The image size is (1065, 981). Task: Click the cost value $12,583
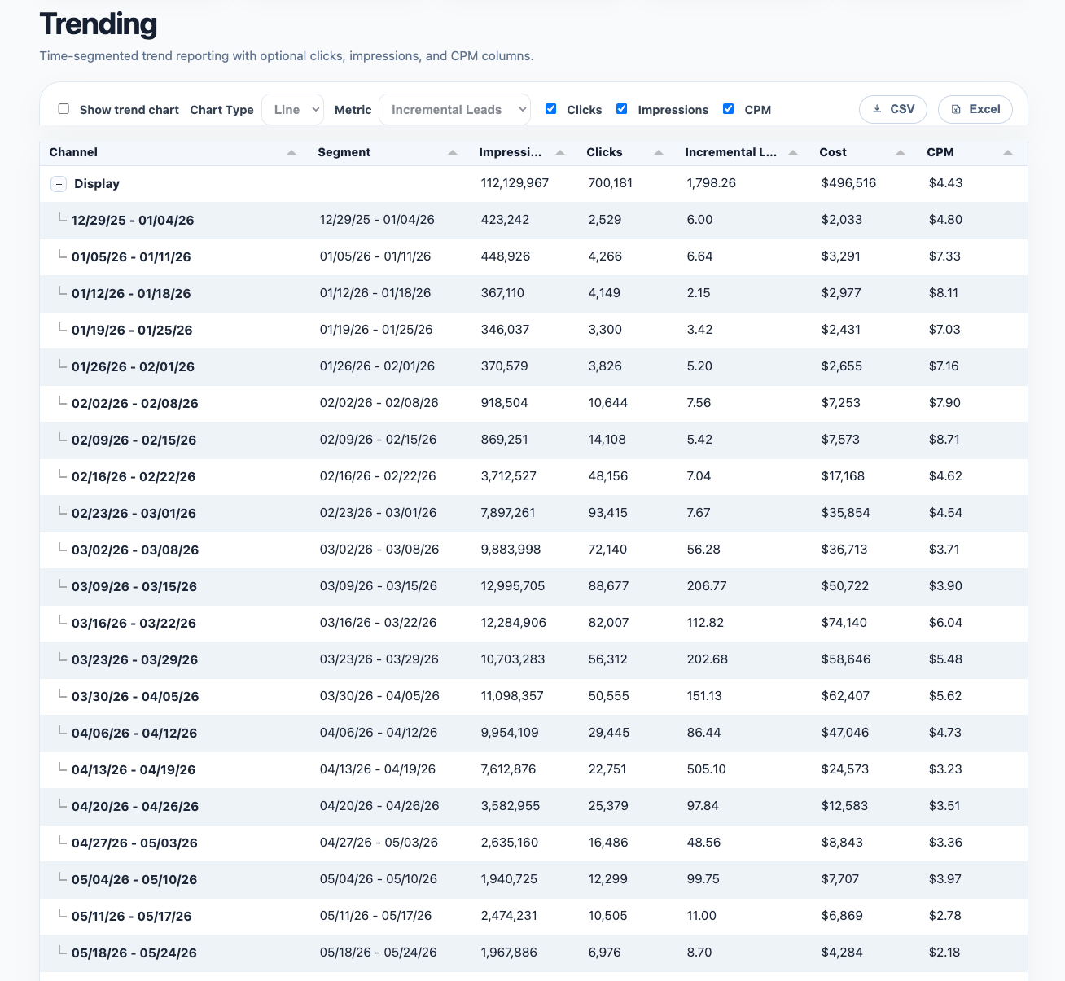click(x=844, y=806)
